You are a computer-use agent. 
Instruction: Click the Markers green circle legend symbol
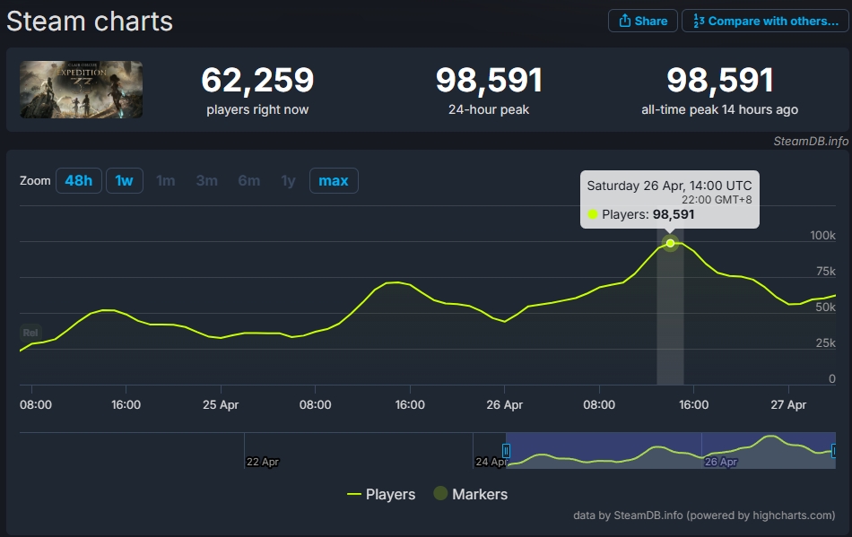click(440, 493)
